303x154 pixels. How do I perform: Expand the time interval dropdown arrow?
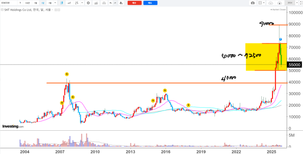55,3
